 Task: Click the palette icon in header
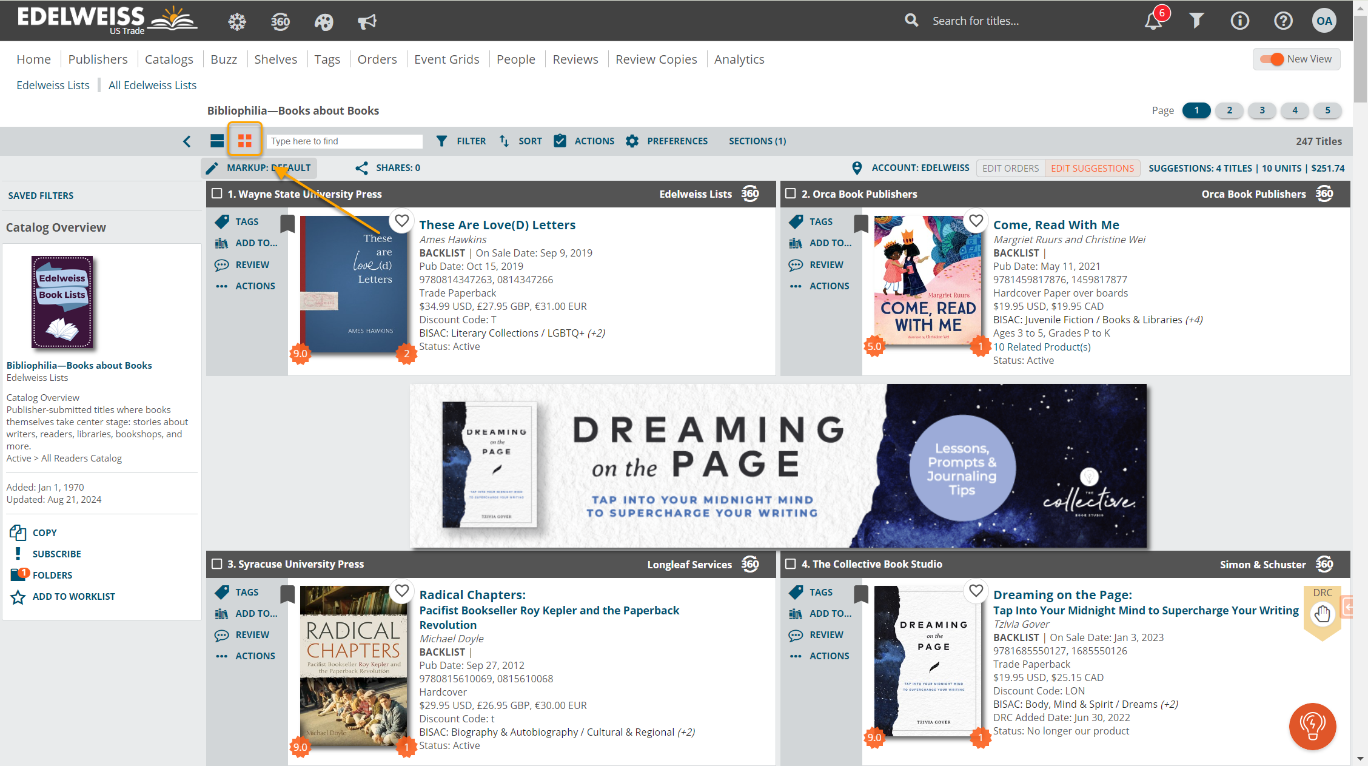(x=324, y=22)
